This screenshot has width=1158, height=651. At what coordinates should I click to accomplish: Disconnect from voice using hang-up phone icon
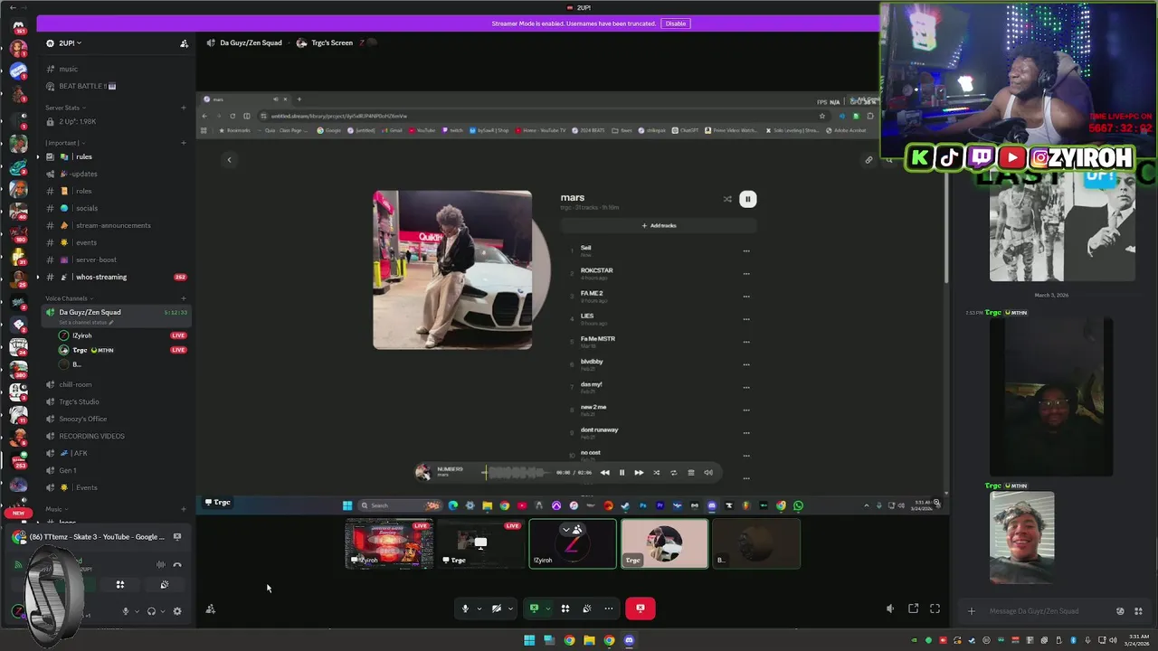tap(177, 564)
